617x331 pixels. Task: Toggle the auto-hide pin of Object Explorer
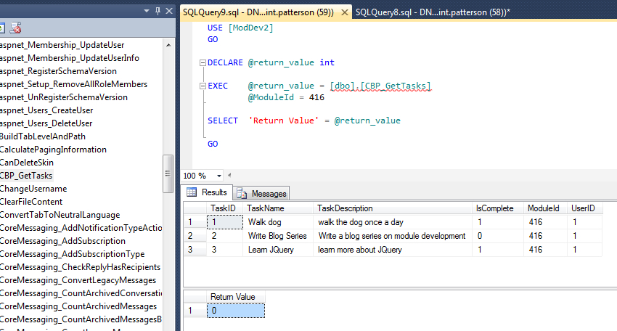point(158,11)
